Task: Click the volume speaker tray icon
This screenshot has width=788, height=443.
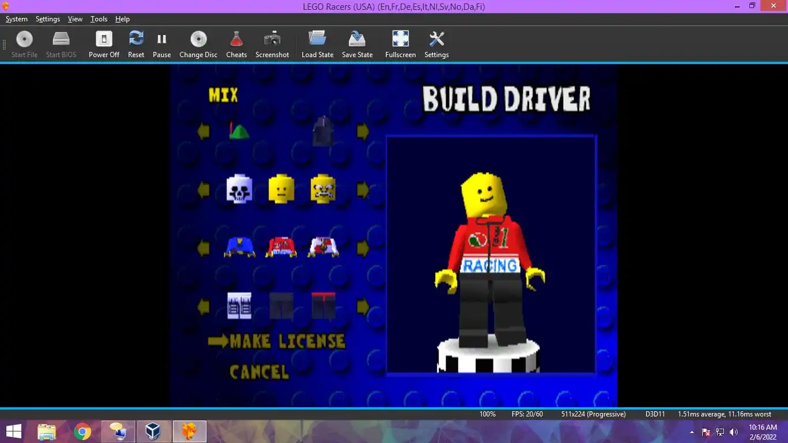Action: [x=734, y=432]
